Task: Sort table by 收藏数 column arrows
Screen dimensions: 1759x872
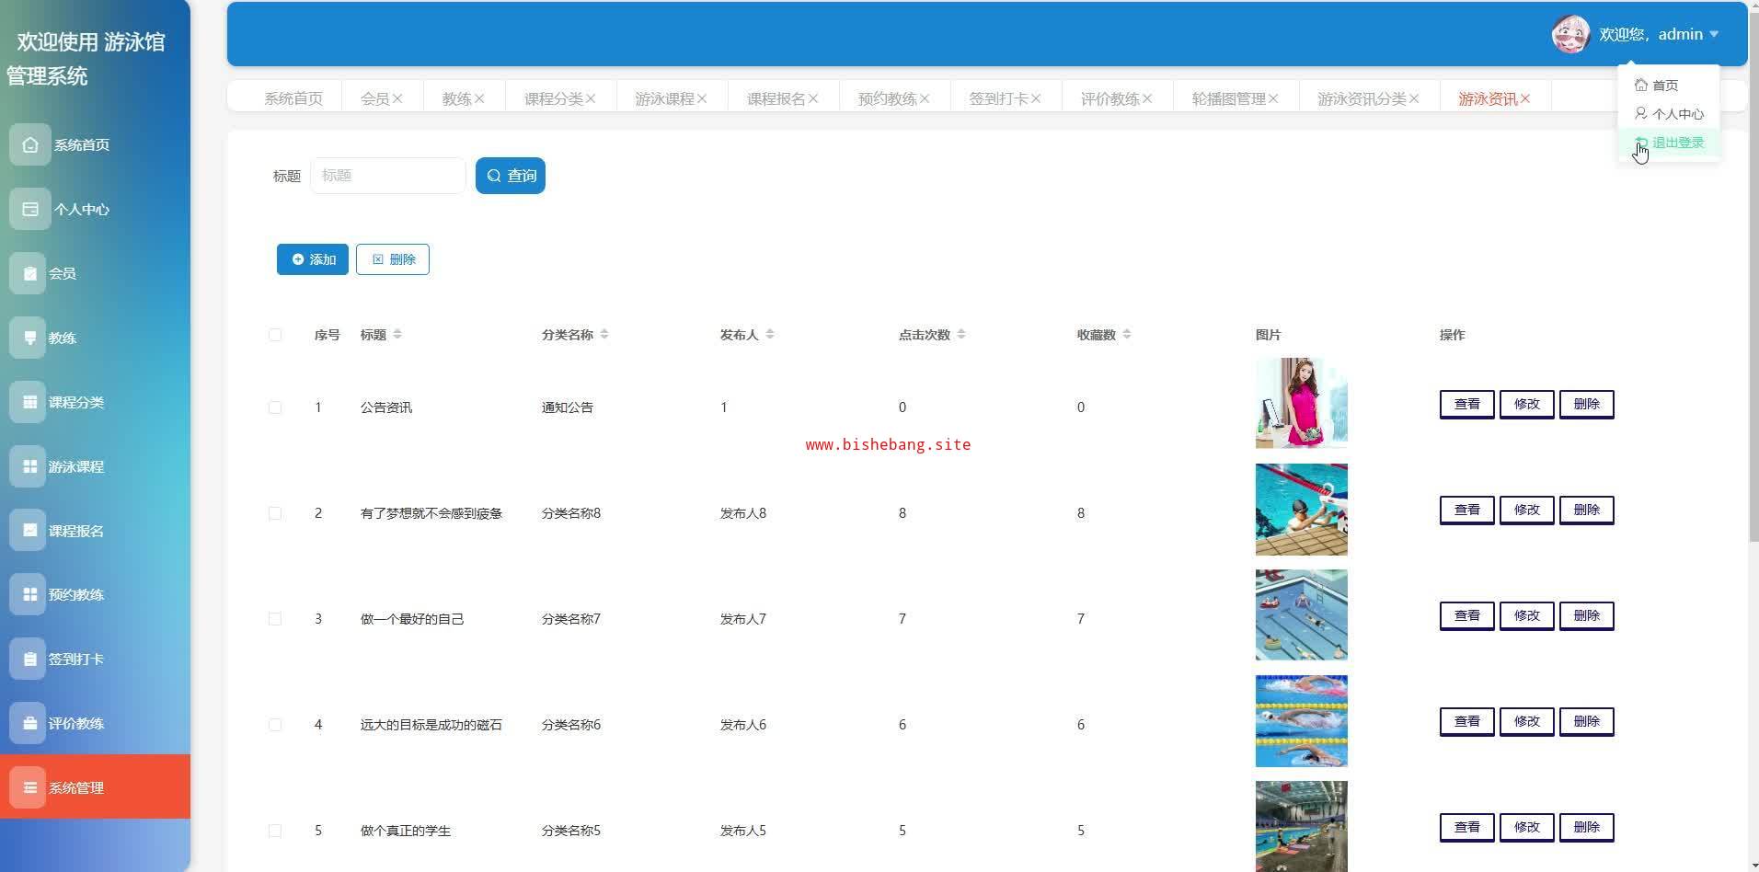Action: point(1127,335)
